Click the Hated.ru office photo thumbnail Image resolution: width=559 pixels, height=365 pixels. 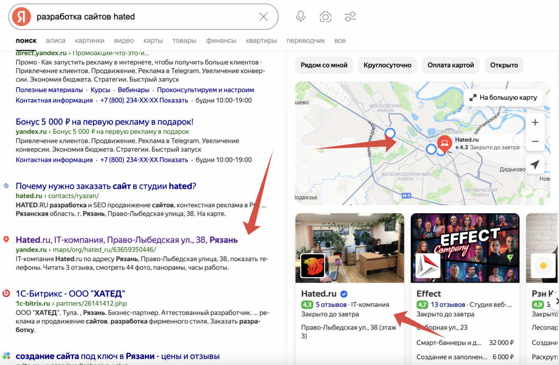point(349,248)
